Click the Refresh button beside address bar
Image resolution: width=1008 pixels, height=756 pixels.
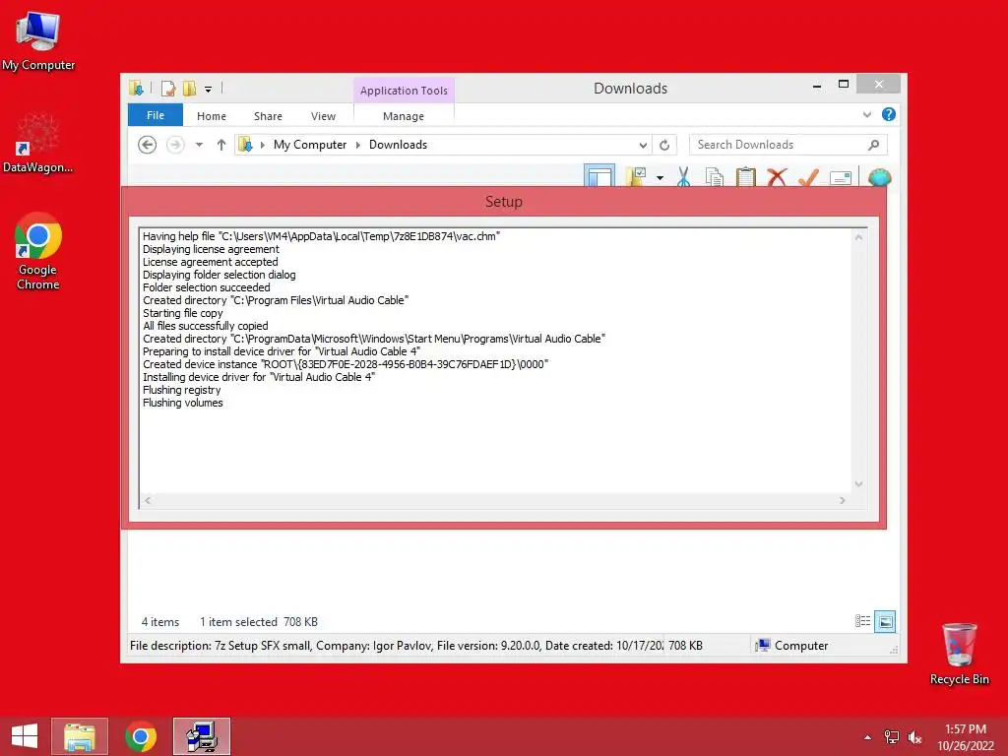pos(664,145)
